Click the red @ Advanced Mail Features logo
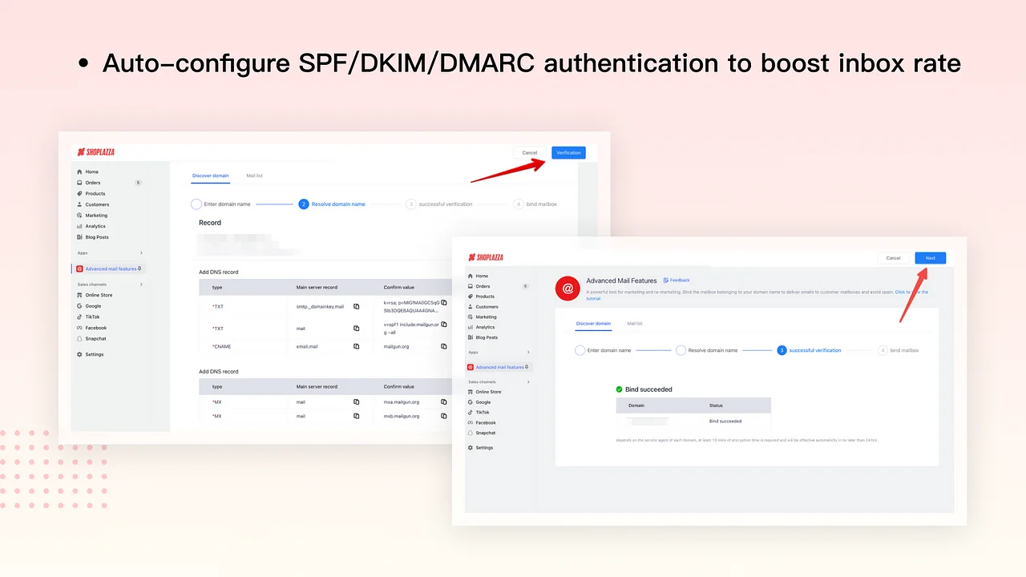 [x=568, y=288]
